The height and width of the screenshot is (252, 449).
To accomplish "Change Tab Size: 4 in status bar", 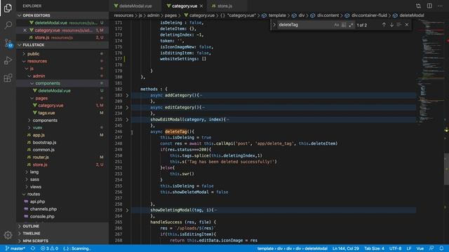I will tap(374, 248).
